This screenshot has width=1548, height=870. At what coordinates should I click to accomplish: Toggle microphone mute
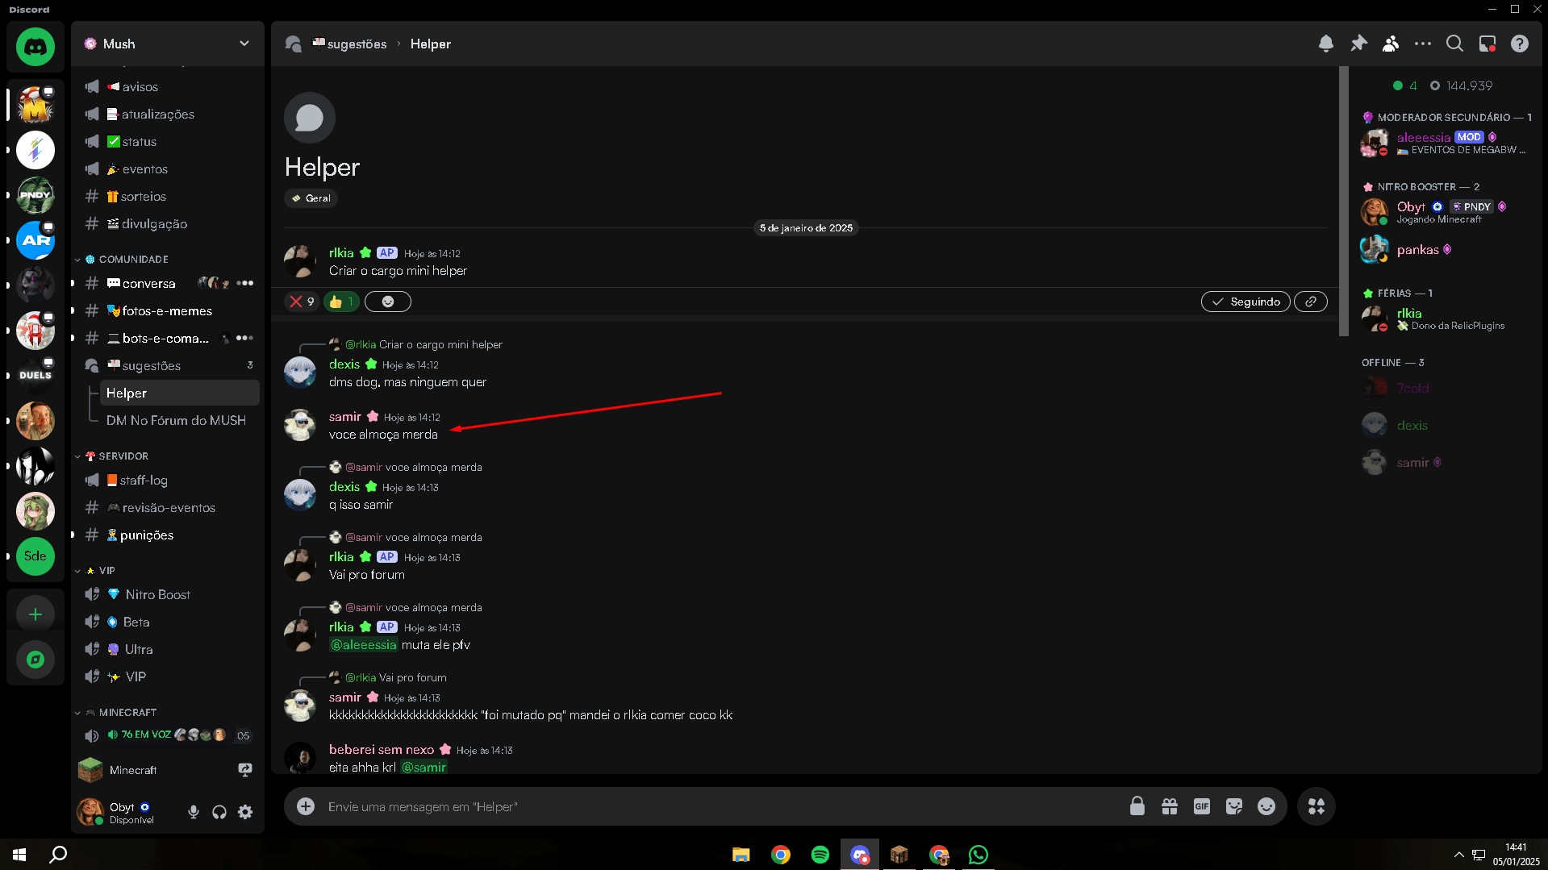coord(194,812)
